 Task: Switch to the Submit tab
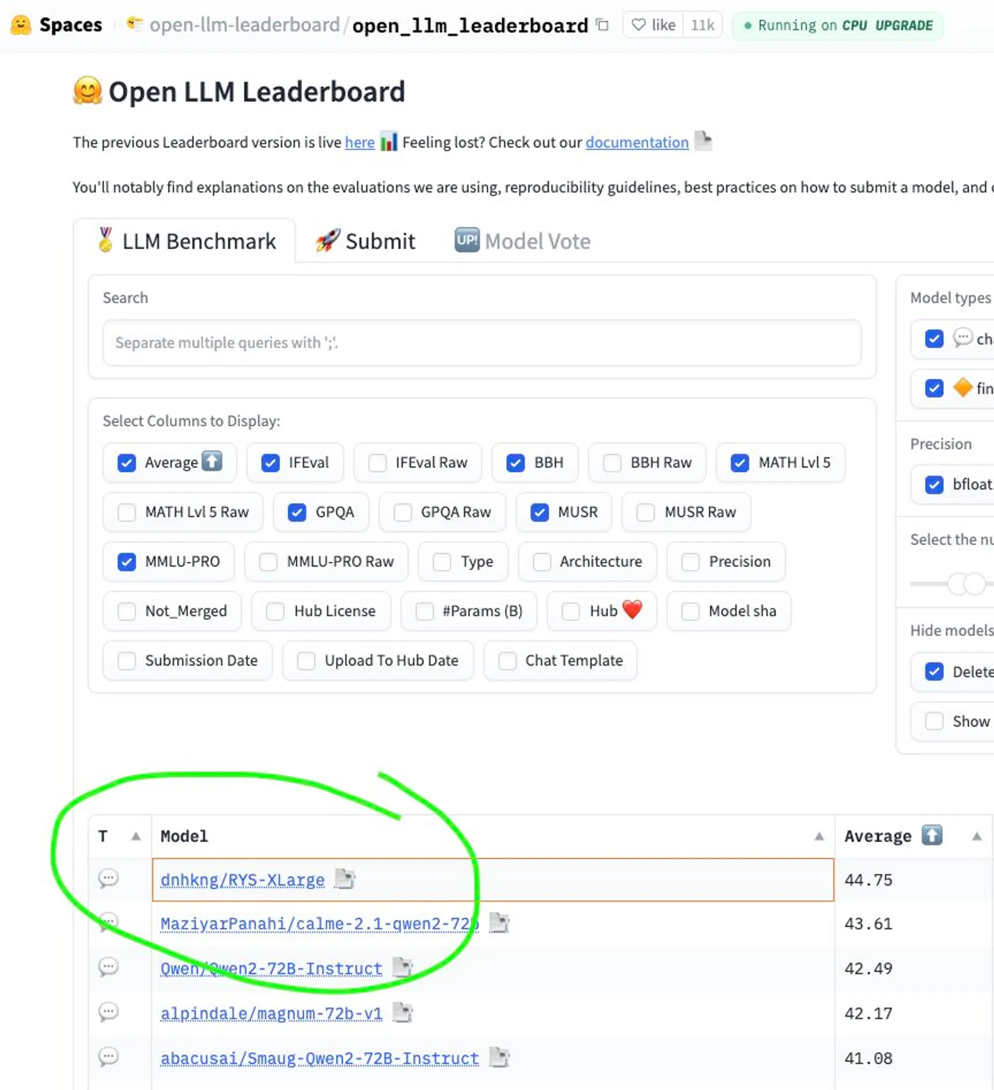[x=365, y=241]
